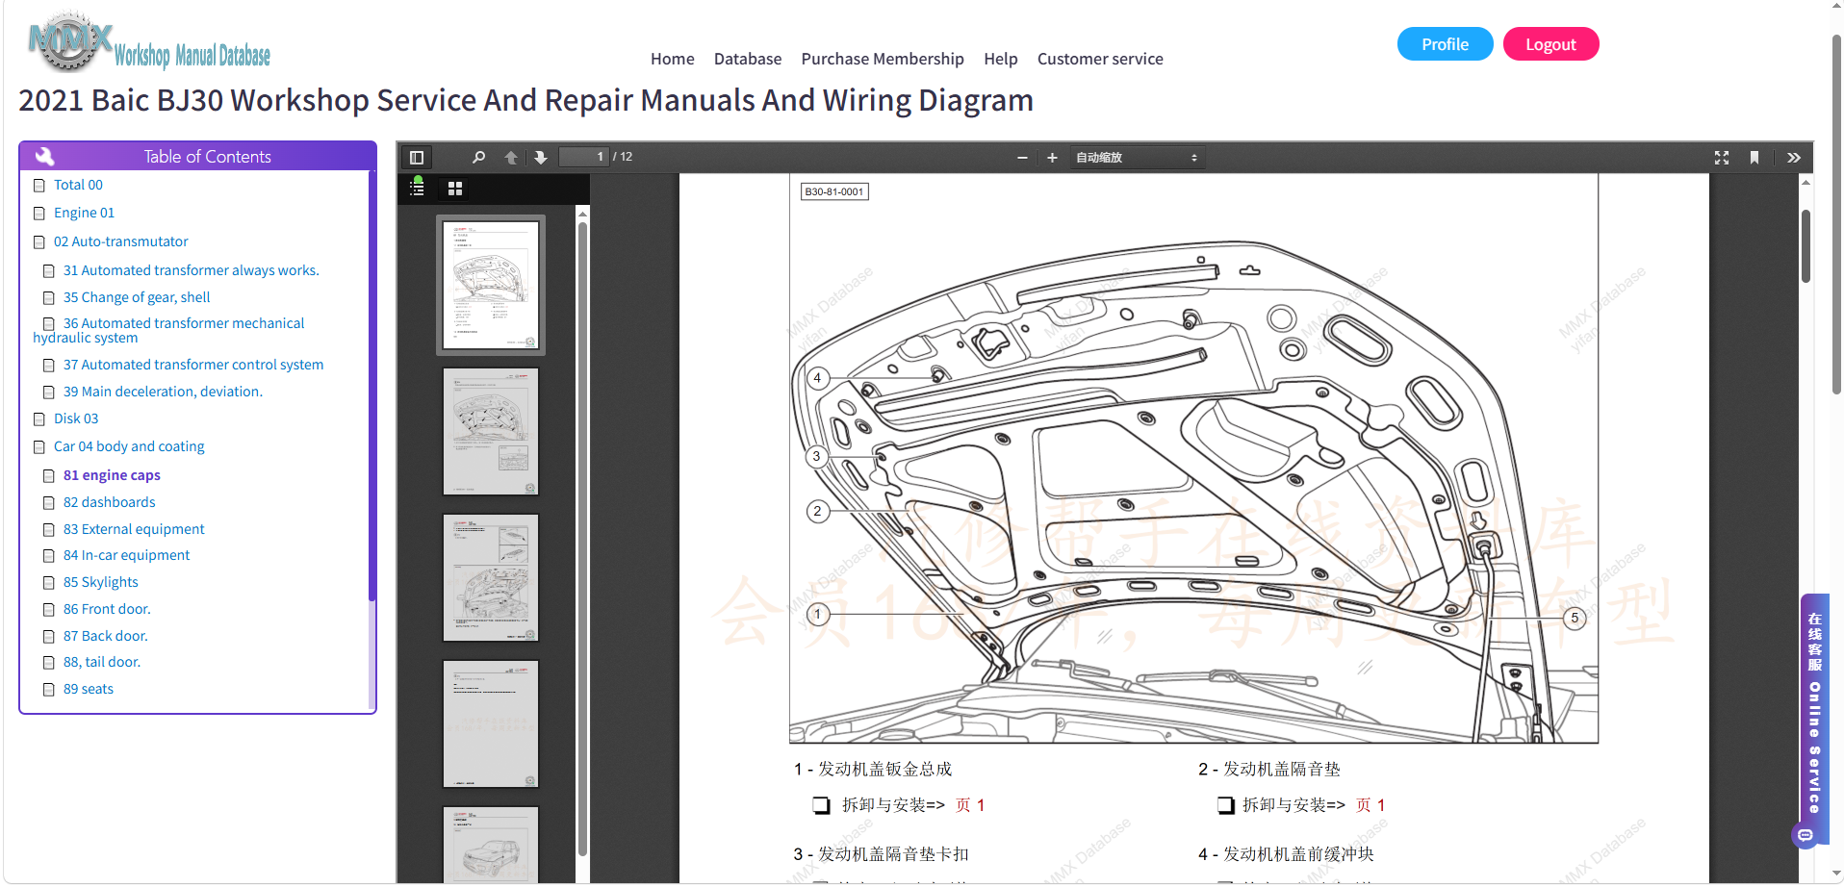The image size is (1844, 887).
Task: Collapse the 02 Auto-transmutator section
Action: pos(121,241)
